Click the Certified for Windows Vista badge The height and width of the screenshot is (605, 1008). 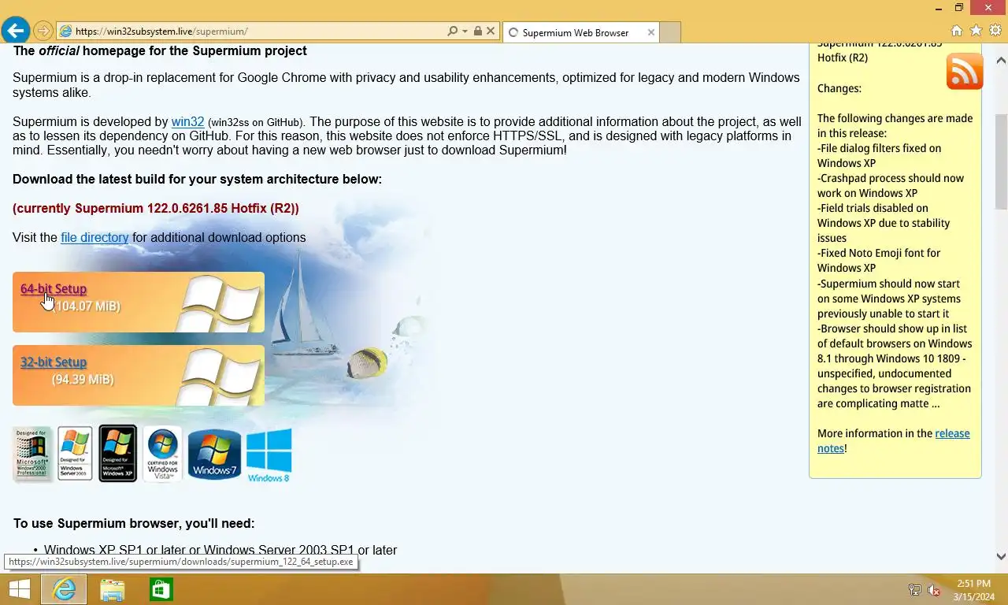point(162,454)
